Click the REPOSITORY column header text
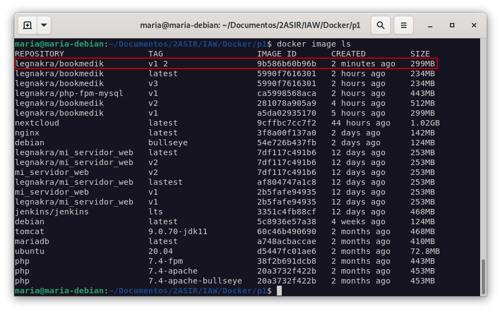Screen dimensions: 501x312 click(x=39, y=54)
